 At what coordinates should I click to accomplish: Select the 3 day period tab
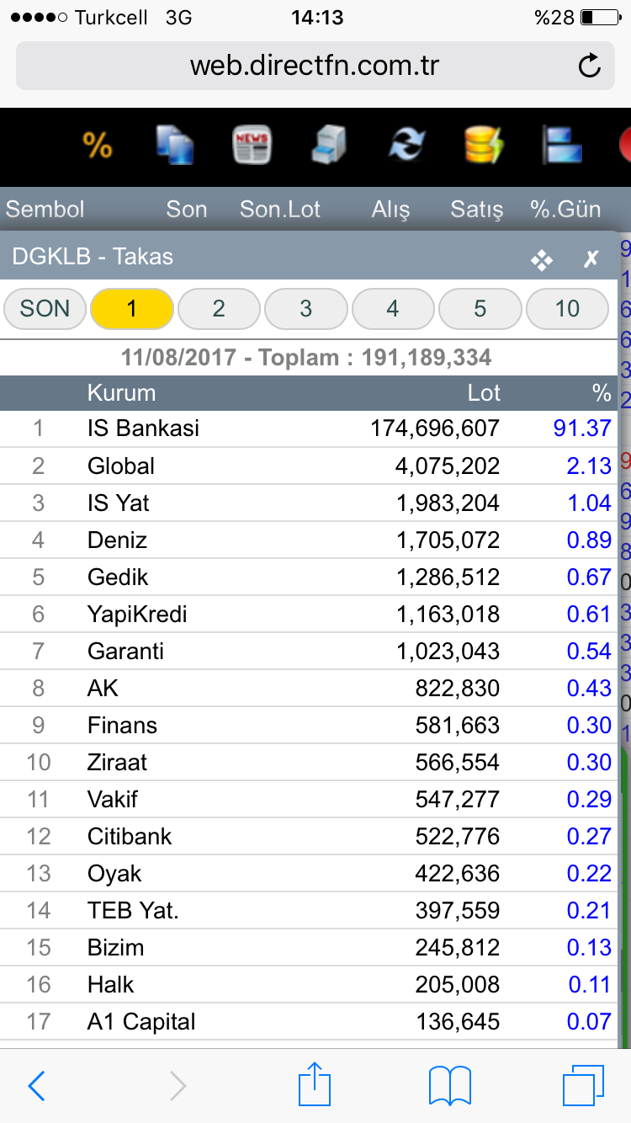pyautogui.click(x=306, y=309)
